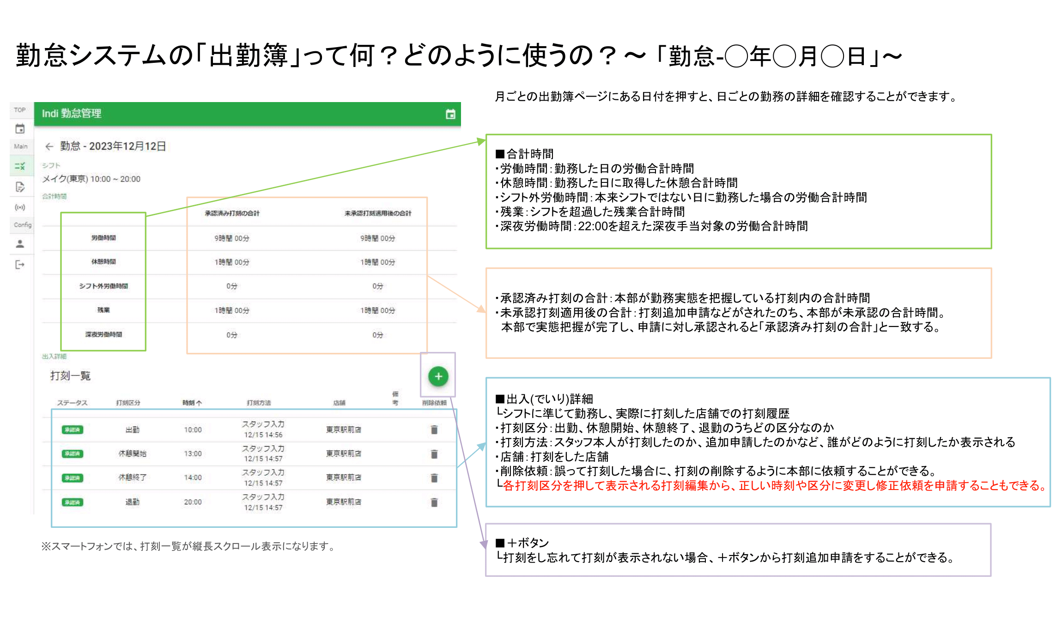Click the ステータス column header
Screen dimensions: 1056x617
72,403
